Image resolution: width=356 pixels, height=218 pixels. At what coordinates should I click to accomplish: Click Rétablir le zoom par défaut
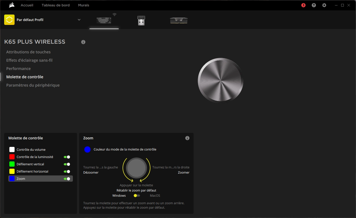136,190
